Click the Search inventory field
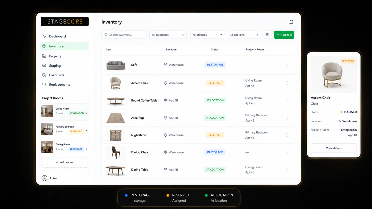372x209 pixels. [x=124, y=35]
